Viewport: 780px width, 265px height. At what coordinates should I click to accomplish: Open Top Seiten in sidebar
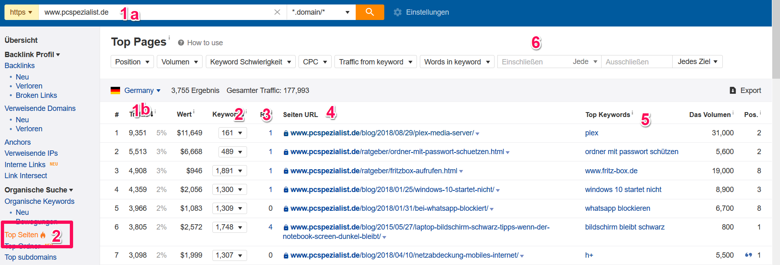pyautogui.click(x=21, y=235)
